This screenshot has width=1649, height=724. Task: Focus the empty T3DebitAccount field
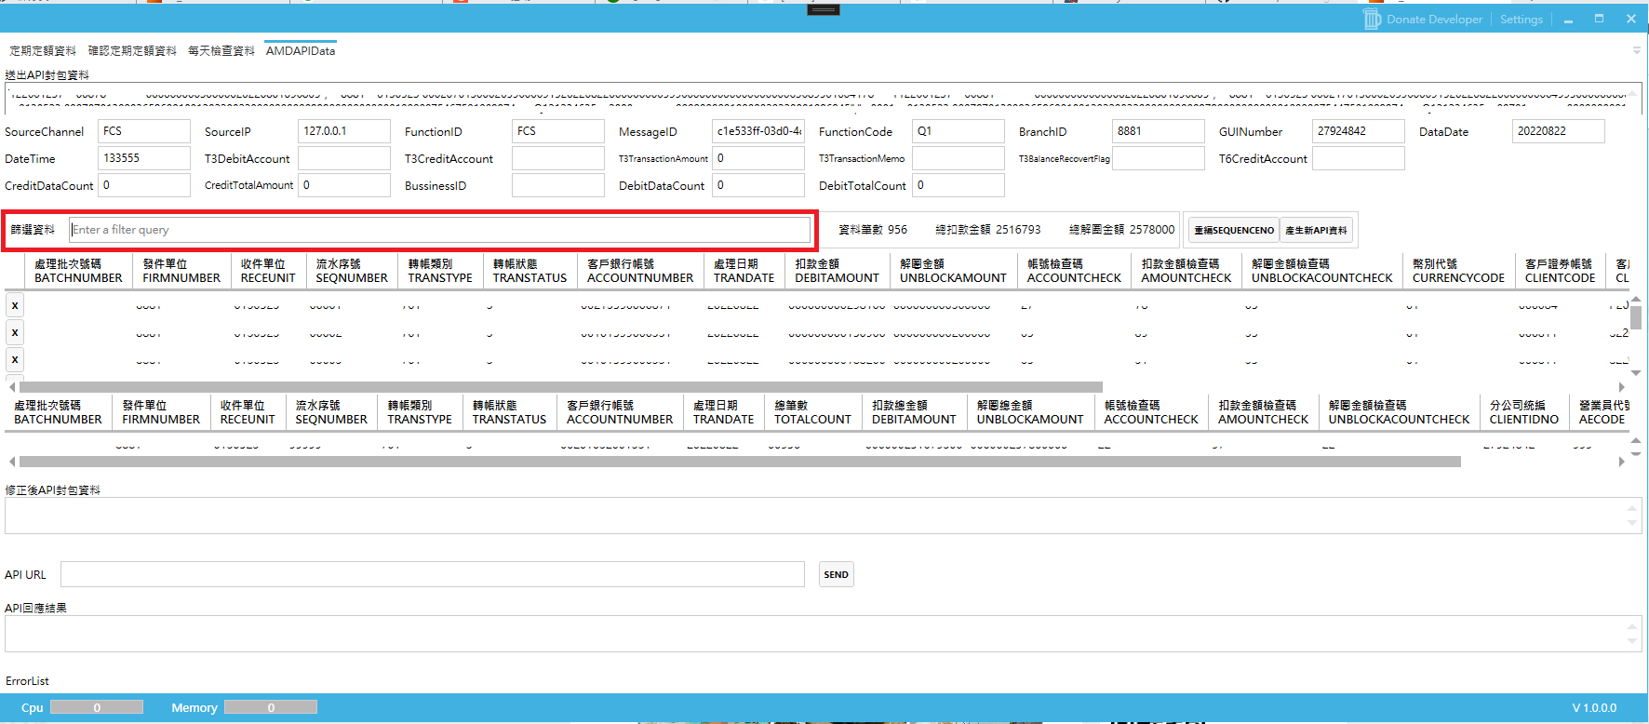pyautogui.click(x=344, y=158)
